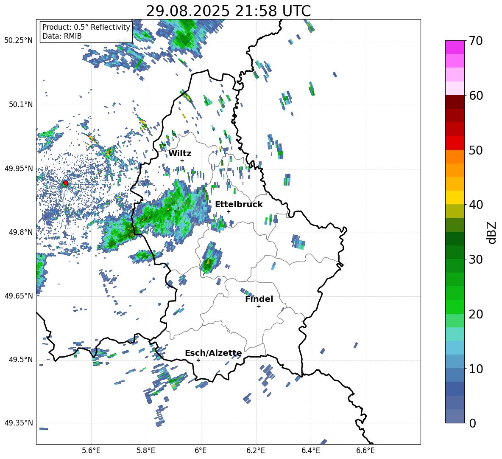The height and width of the screenshot is (459, 502).
Task: Click the 49.35°N latitude label
Action: (x=19, y=423)
